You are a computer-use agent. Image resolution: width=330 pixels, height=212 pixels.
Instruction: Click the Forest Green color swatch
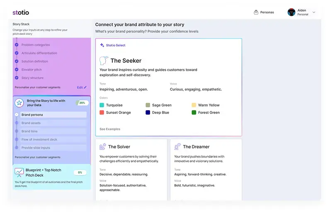(194, 112)
